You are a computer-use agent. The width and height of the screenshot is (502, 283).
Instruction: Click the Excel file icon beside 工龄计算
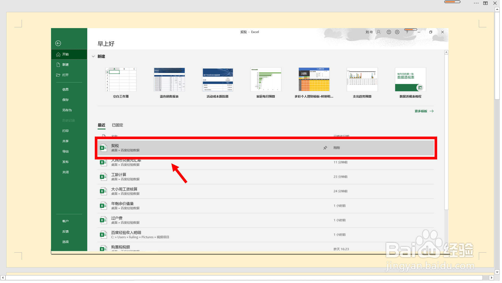pyautogui.click(x=104, y=178)
